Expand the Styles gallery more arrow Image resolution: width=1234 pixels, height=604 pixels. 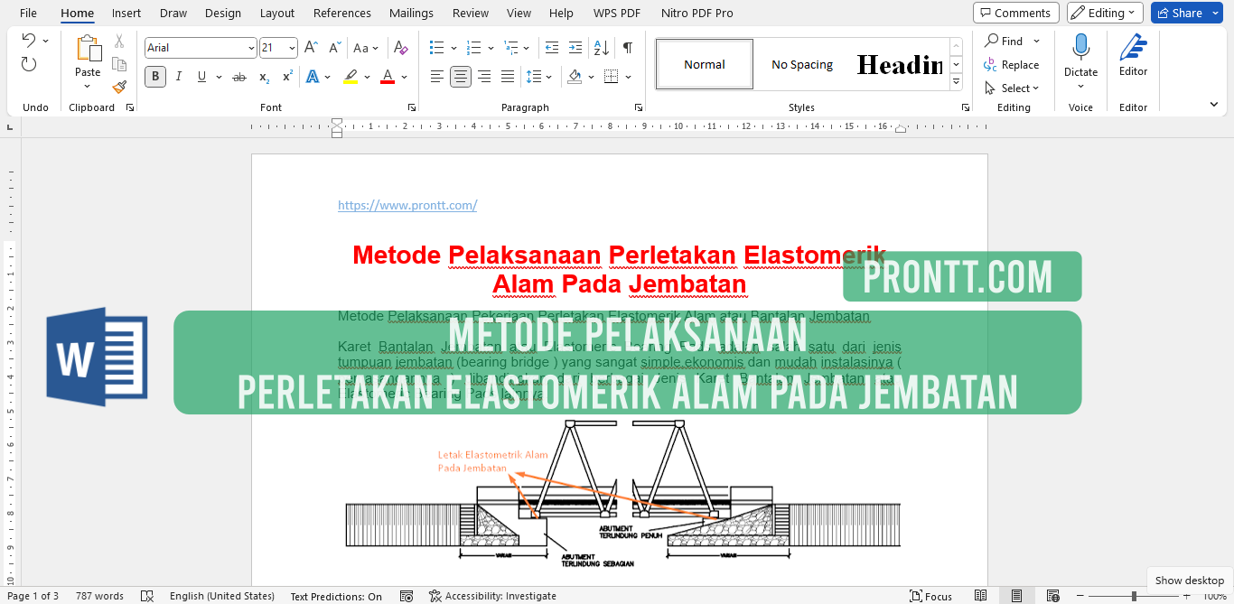(x=956, y=82)
